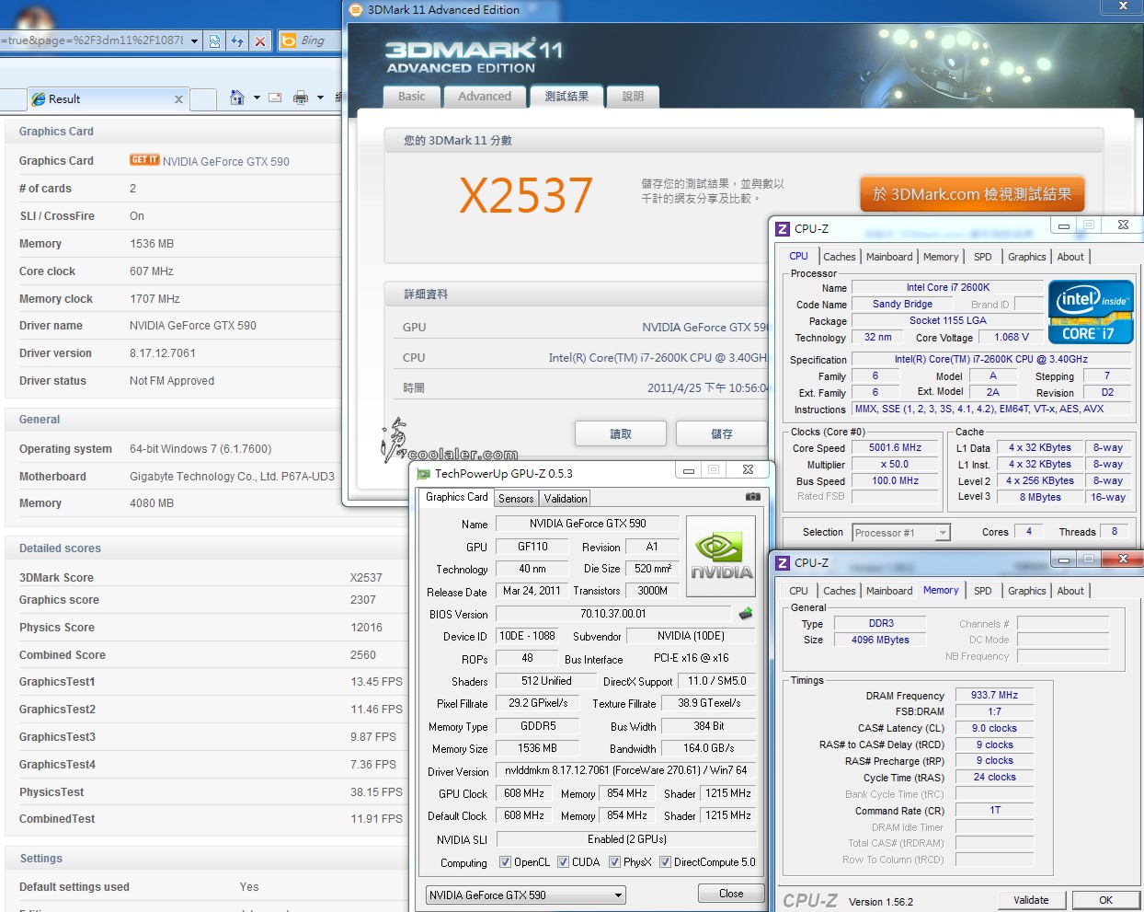The width and height of the screenshot is (1144, 912).
Task: Click the GPU-Z screenshot camera icon
Action: point(752,497)
